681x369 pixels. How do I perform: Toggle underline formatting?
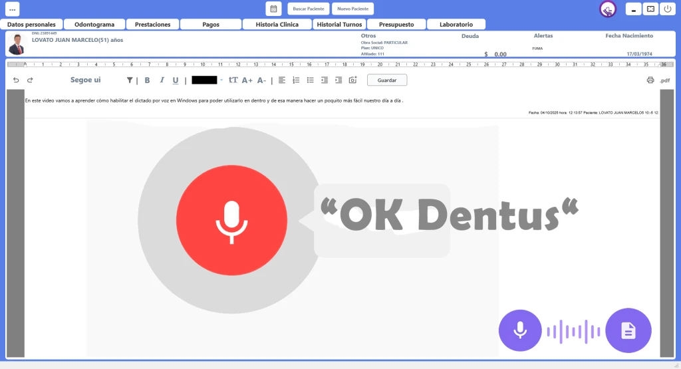pos(176,80)
